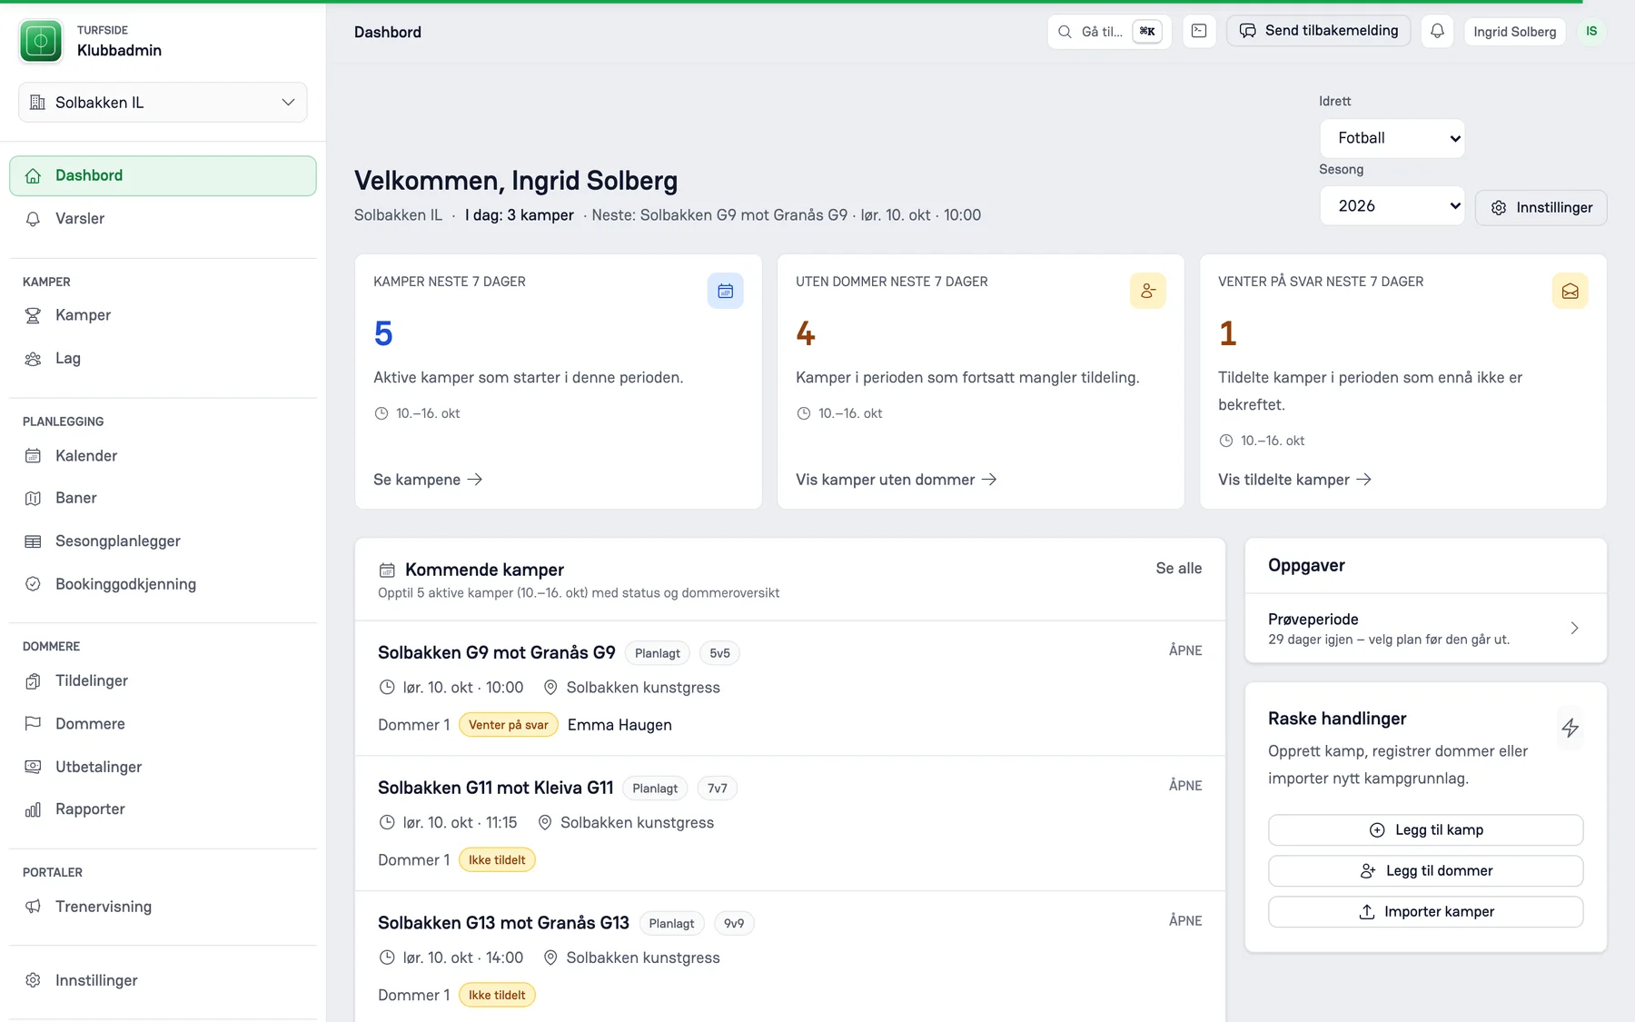Open Tildelinger in the sidebar

pyautogui.click(x=163, y=680)
